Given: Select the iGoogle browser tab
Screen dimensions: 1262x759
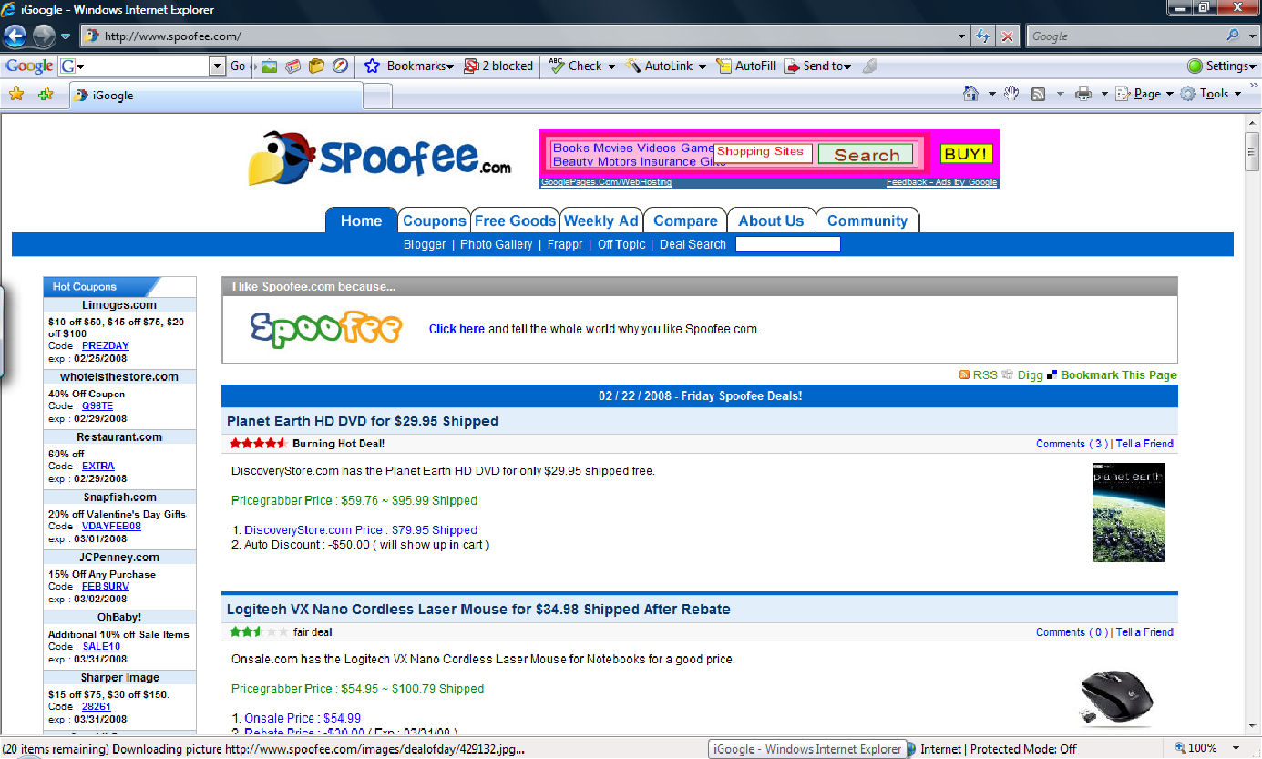Looking at the screenshot, I should point(216,95).
